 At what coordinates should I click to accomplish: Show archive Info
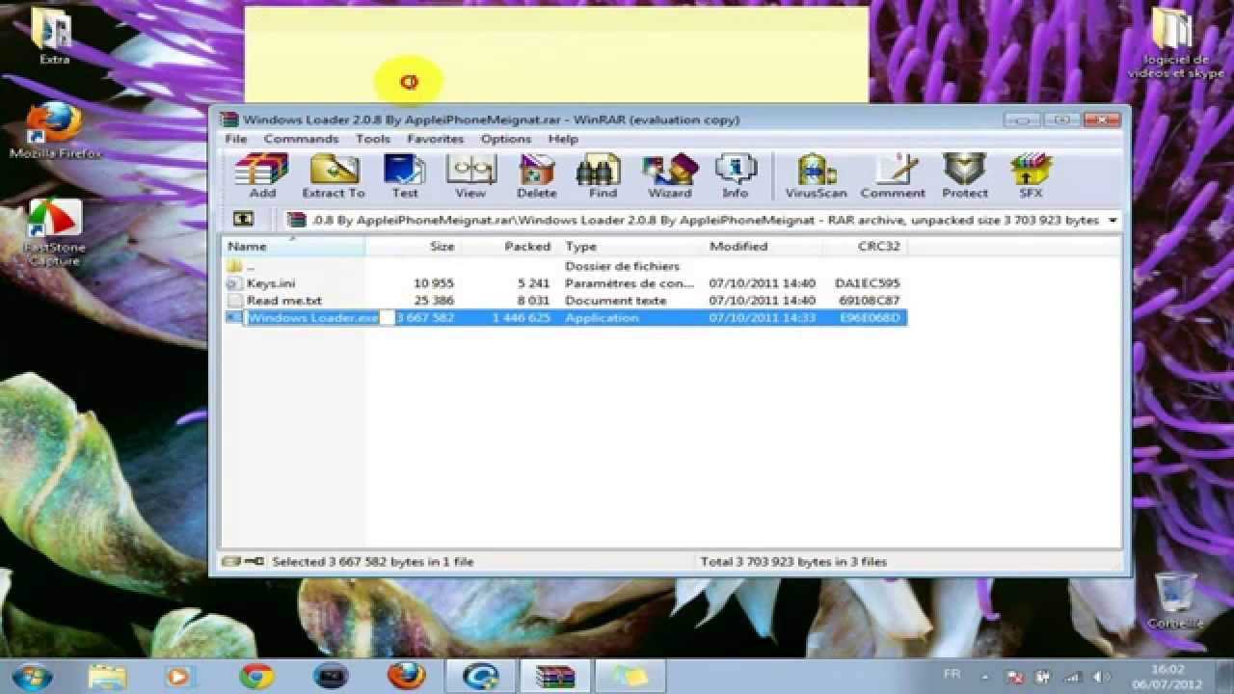pos(736,175)
